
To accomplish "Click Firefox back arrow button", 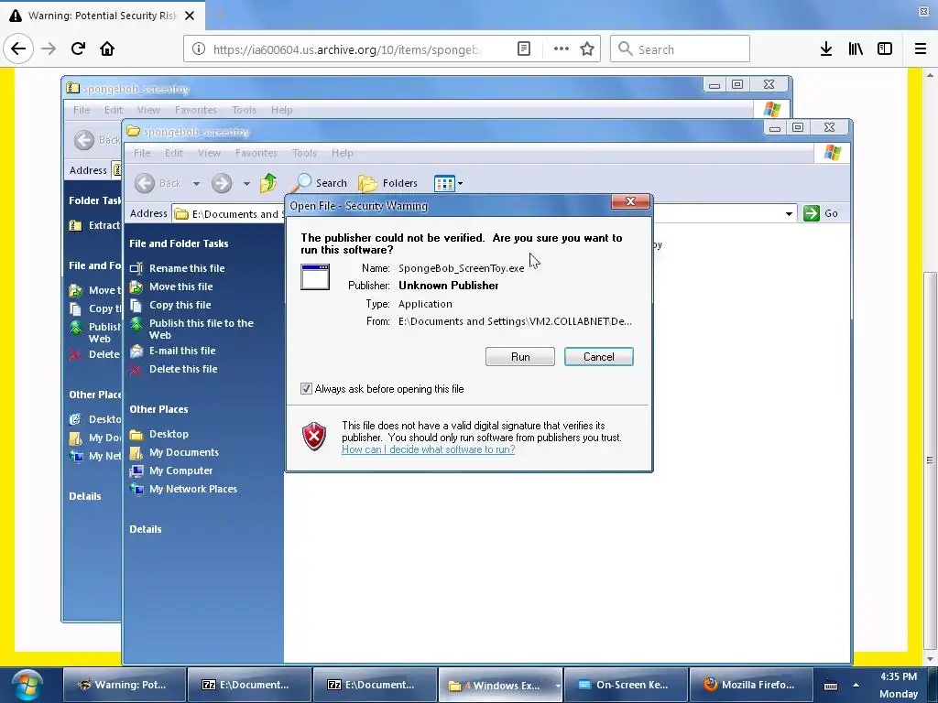I will point(18,49).
